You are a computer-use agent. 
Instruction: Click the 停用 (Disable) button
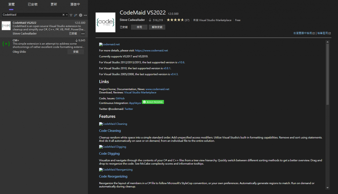139,27
